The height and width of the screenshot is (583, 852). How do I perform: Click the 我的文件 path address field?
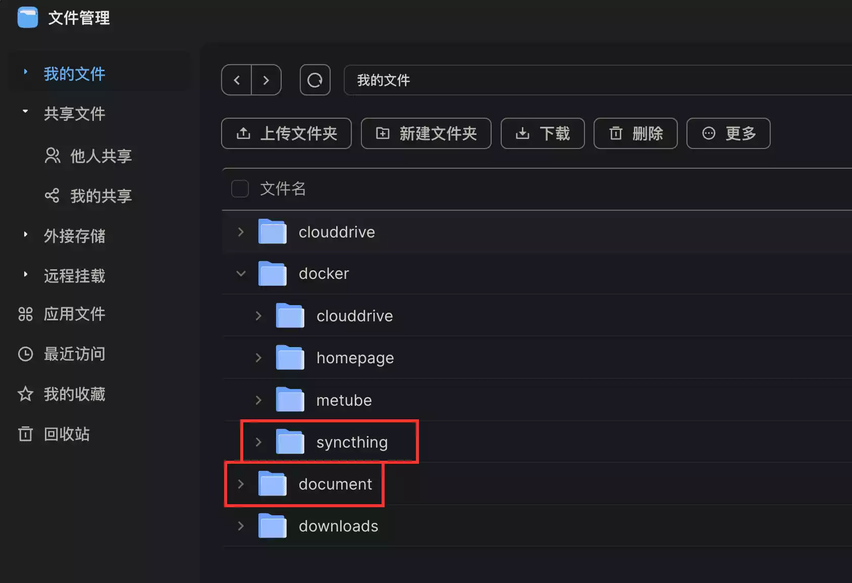coord(596,80)
